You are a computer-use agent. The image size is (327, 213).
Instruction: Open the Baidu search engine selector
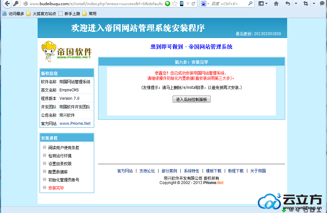[x=205, y=4]
